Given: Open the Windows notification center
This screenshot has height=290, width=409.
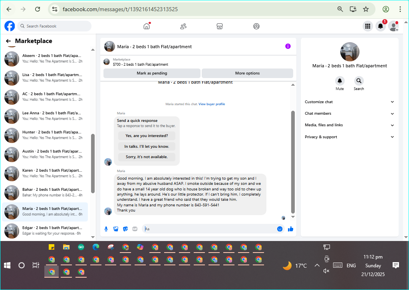Looking at the screenshot, I should [x=396, y=266].
